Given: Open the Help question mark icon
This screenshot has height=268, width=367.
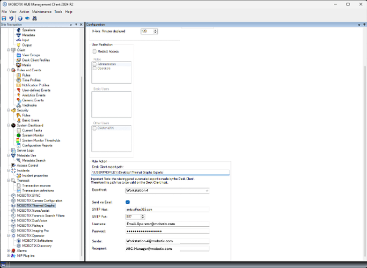Looking at the screenshot, I should point(20,18).
